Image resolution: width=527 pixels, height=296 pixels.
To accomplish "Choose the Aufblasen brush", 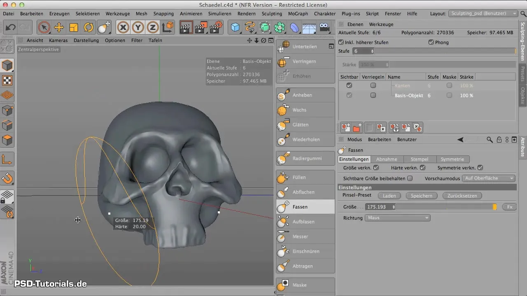I will click(x=305, y=222).
